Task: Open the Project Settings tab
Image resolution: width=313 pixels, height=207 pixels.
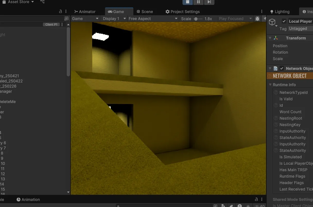Action: click(x=182, y=12)
